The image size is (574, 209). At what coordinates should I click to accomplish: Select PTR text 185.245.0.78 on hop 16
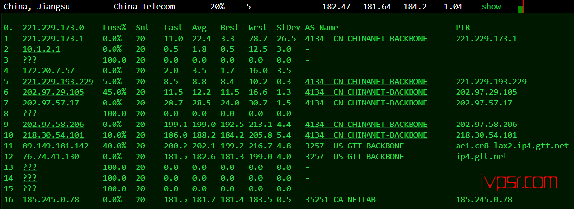point(484,200)
